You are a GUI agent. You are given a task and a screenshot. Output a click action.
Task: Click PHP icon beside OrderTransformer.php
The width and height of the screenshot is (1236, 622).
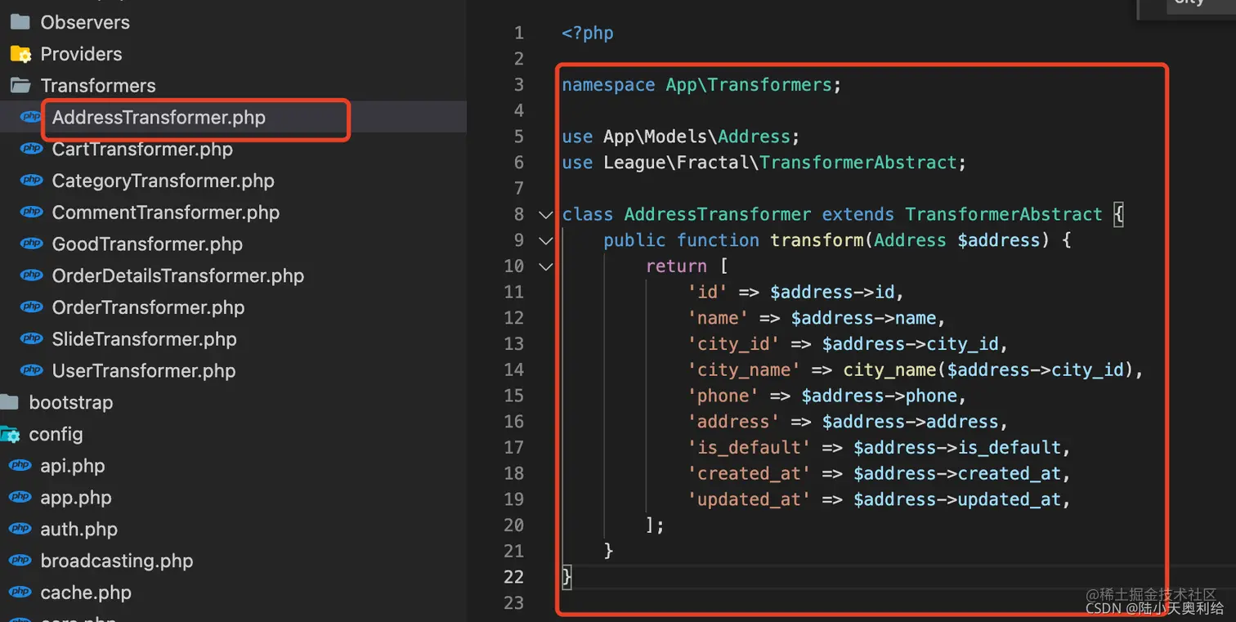pos(31,307)
